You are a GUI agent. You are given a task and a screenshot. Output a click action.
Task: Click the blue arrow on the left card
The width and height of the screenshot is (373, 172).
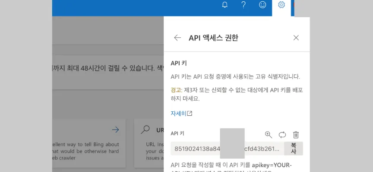click(x=115, y=129)
